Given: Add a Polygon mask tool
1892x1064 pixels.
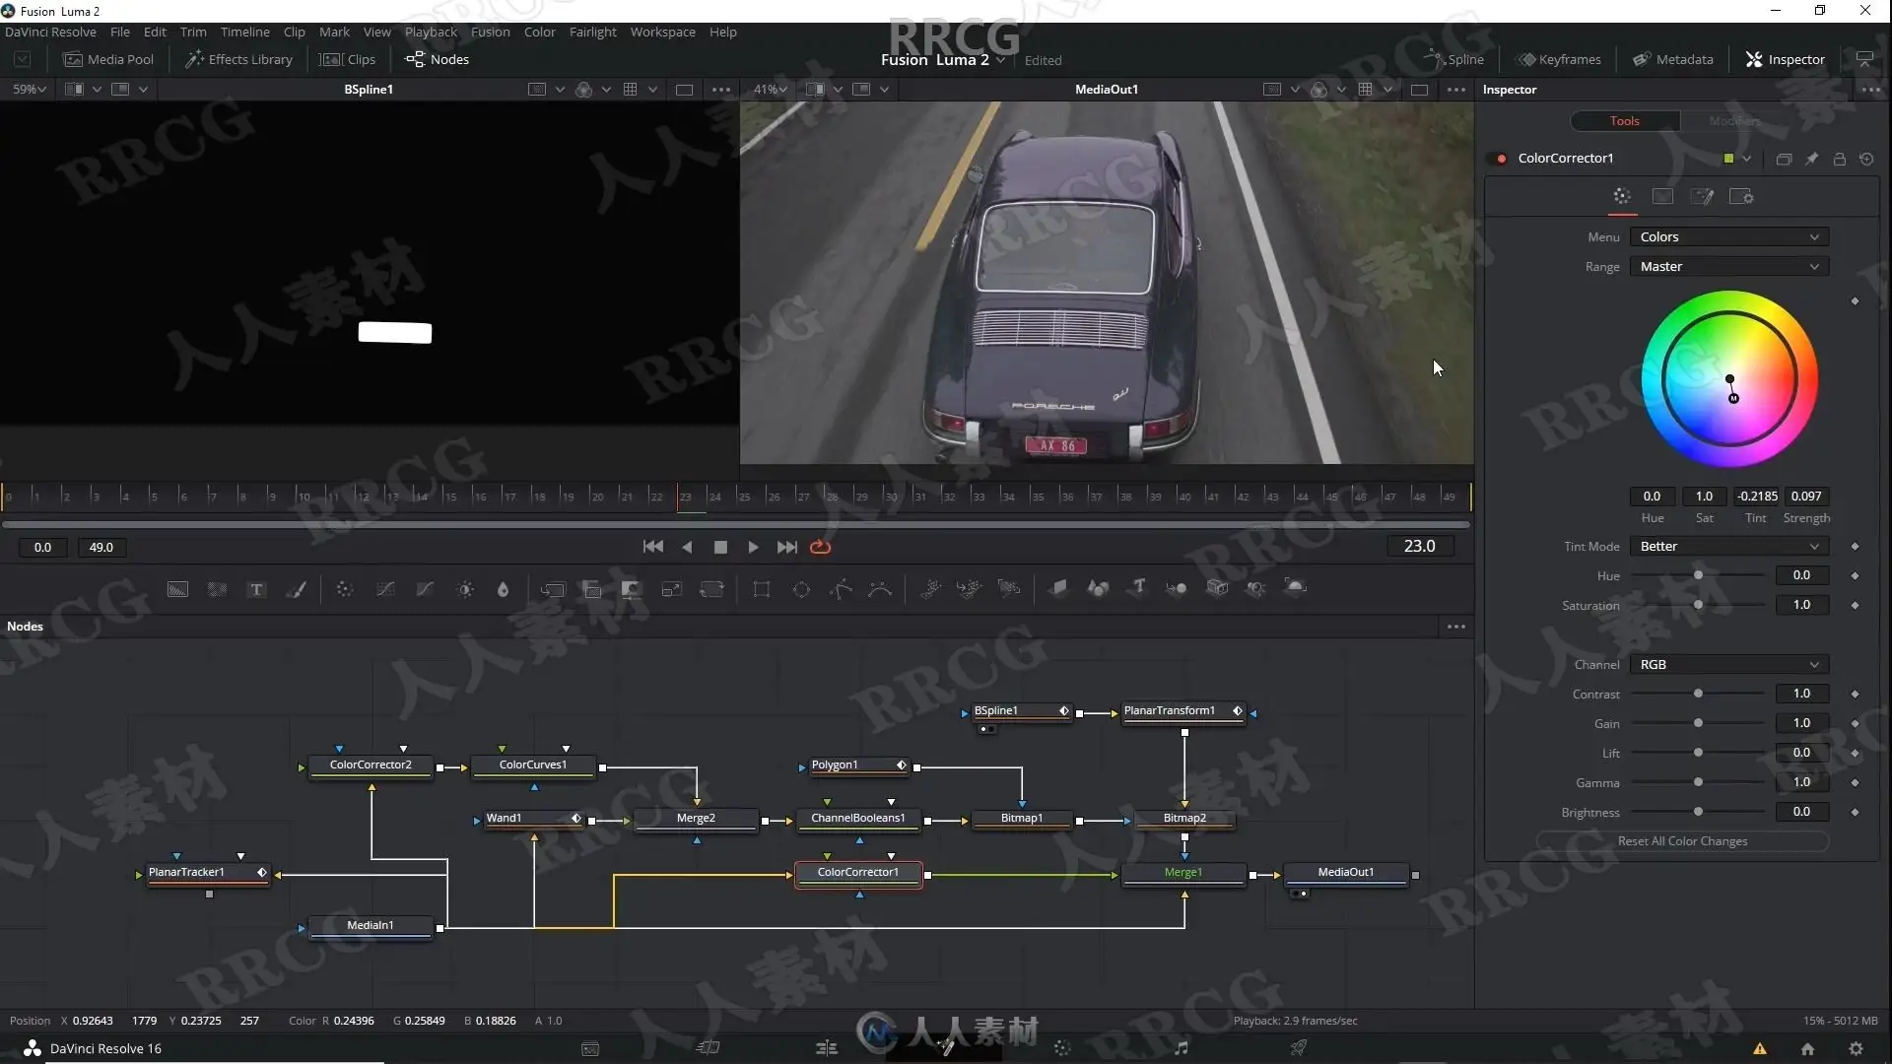Looking at the screenshot, I should 841,589.
